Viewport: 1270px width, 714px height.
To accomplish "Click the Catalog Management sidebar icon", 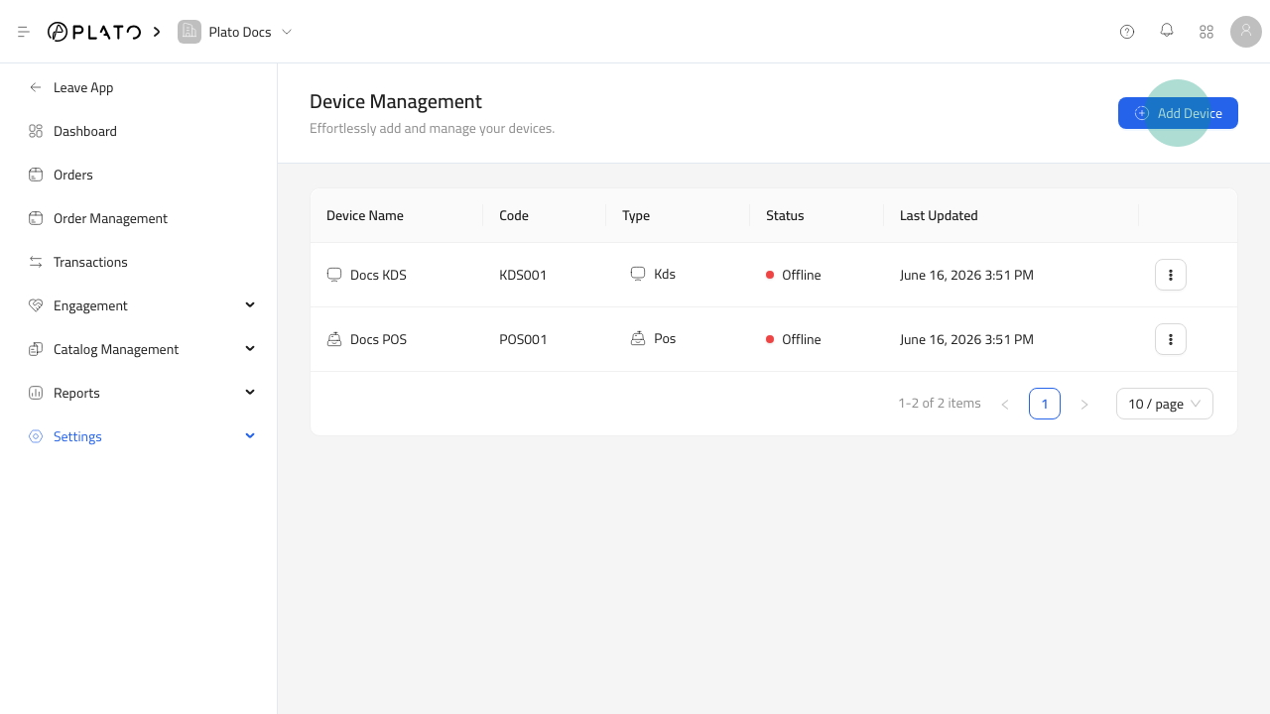I will (36, 349).
